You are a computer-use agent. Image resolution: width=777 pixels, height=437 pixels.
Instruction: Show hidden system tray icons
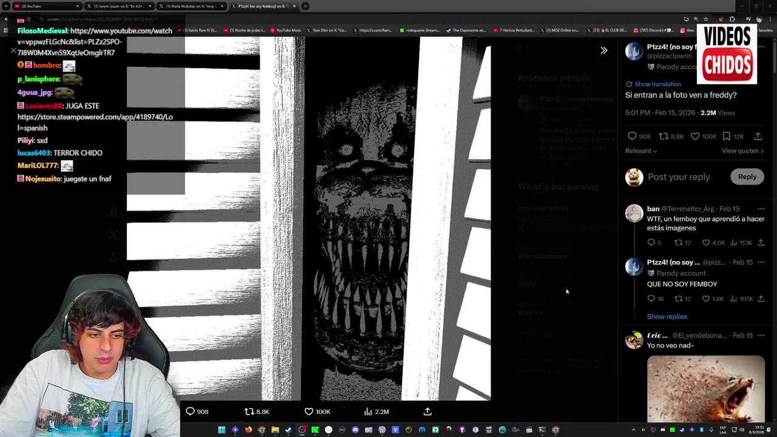(634, 430)
